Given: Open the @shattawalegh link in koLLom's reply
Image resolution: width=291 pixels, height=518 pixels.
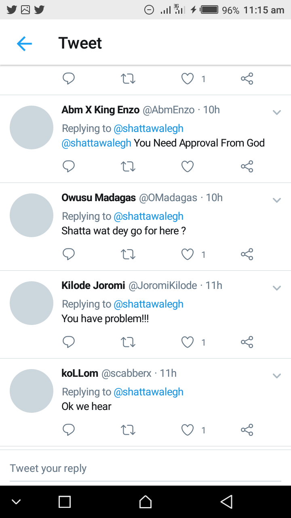Looking at the screenshot, I should tap(149, 392).
